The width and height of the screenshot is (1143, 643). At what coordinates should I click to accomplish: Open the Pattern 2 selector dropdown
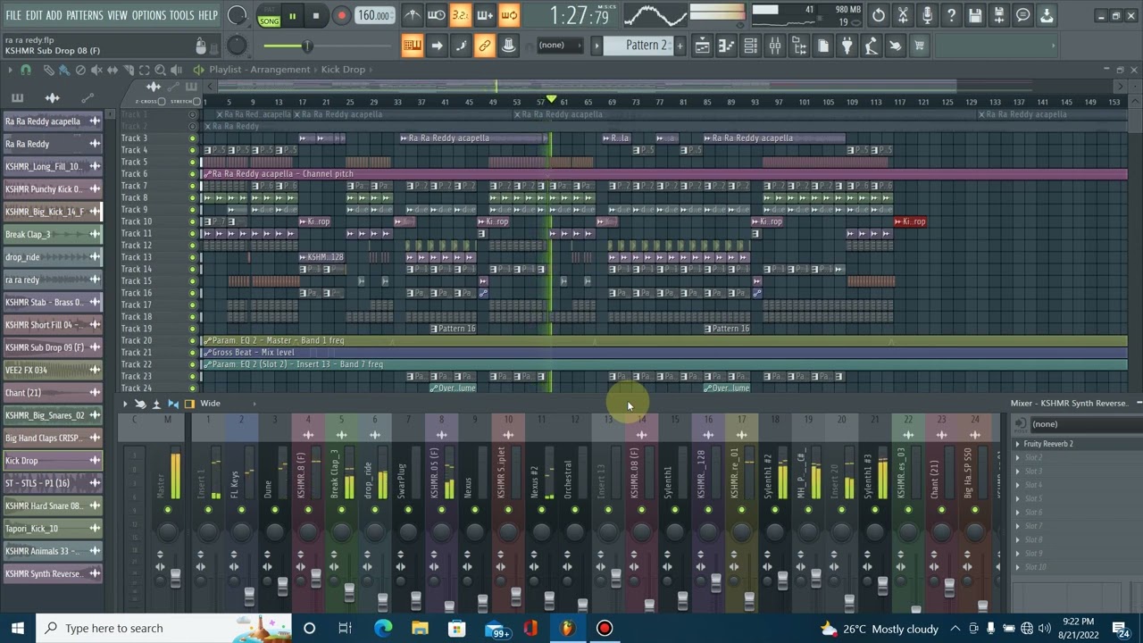pyautogui.click(x=638, y=46)
